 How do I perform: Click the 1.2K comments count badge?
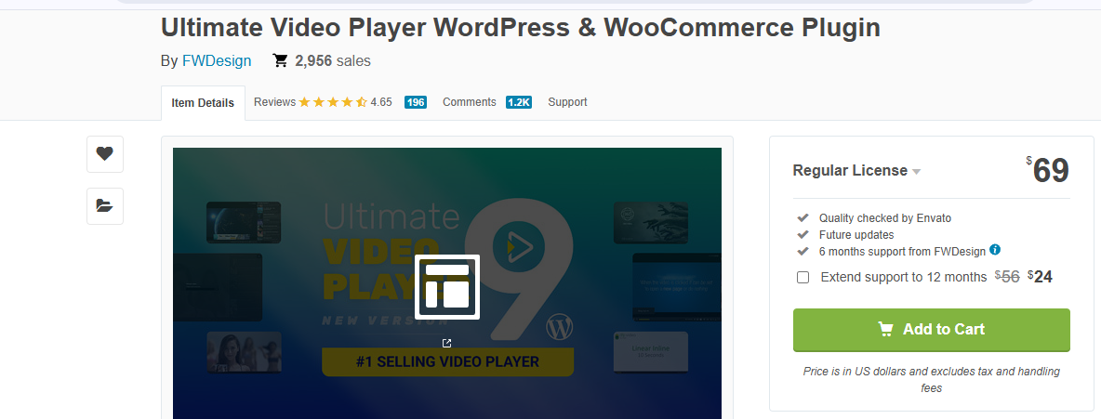pos(518,102)
